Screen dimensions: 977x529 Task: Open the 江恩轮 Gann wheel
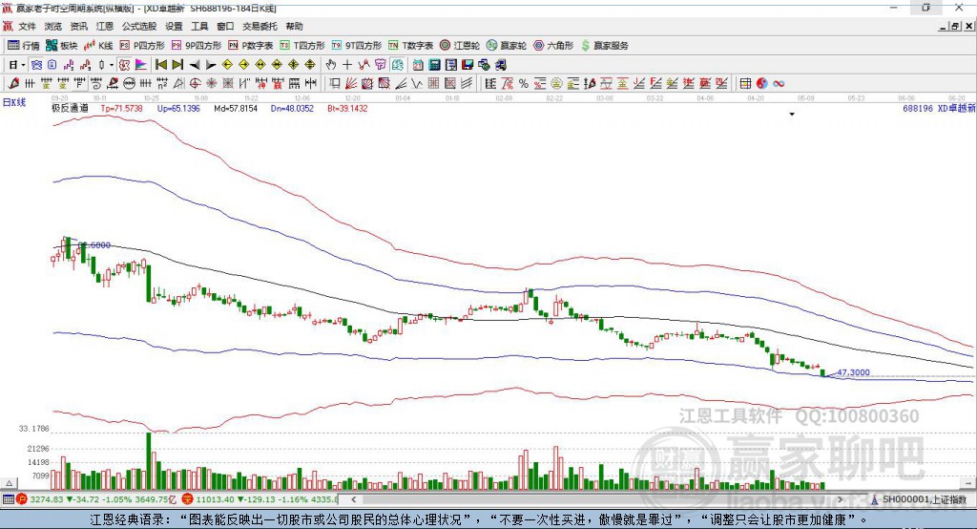(x=460, y=46)
